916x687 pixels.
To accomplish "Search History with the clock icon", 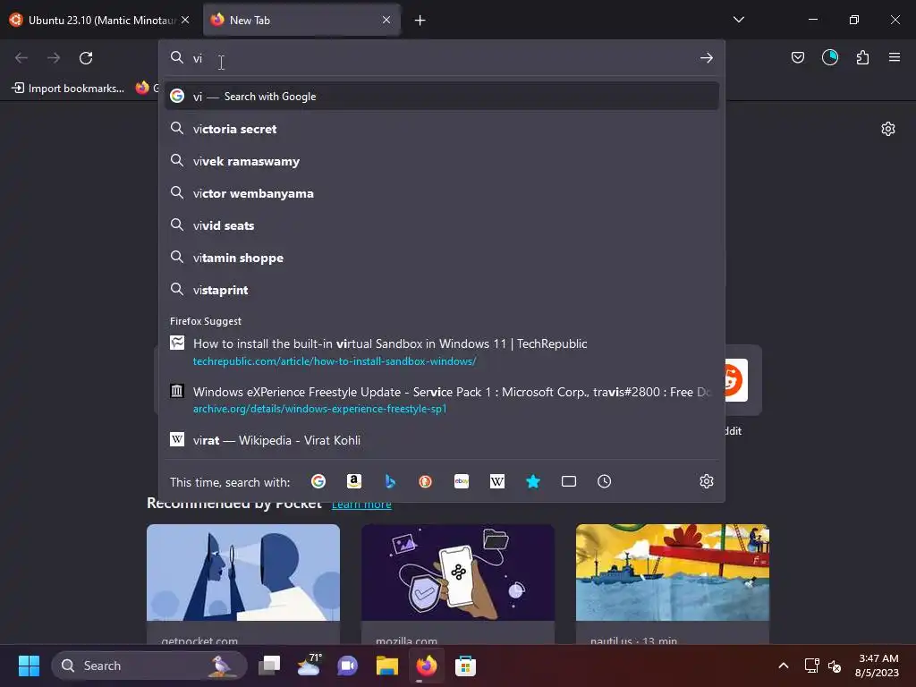I will click(604, 481).
